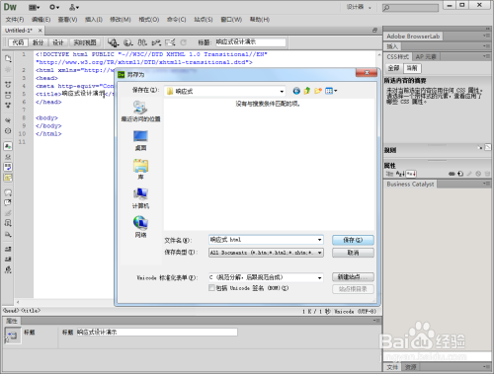Open the Insert (插入) menu
Viewport: 494px width, 374px height.
(x=94, y=20)
